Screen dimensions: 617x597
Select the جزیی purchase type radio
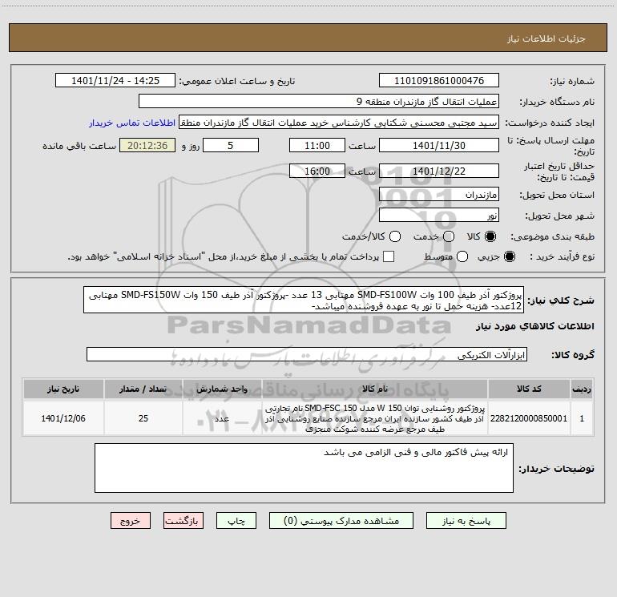(x=509, y=256)
